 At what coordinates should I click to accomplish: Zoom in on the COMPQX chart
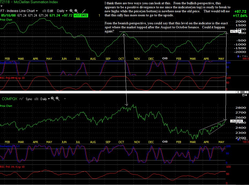(53, 99)
